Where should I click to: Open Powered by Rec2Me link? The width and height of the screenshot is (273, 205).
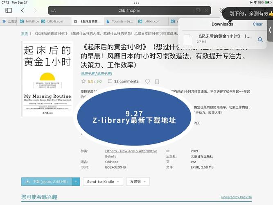click(237, 197)
